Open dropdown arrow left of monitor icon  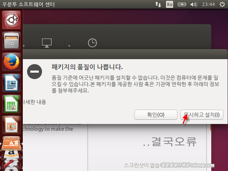[x=24, y=46]
